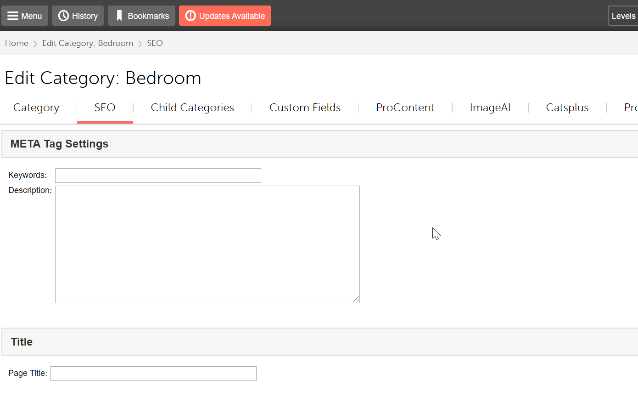Focus the Keywords input field

(x=158, y=176)
